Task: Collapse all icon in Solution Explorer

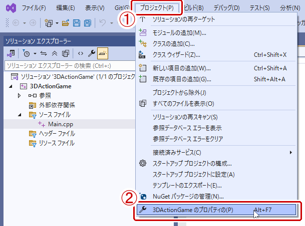Action: [55, 53]
